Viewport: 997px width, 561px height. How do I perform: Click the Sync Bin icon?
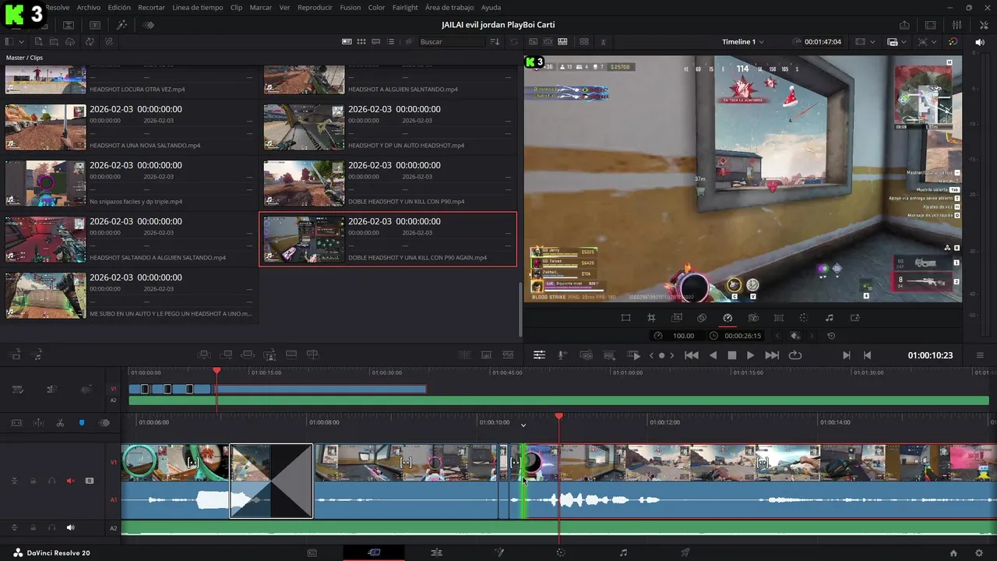click(90, 41)
